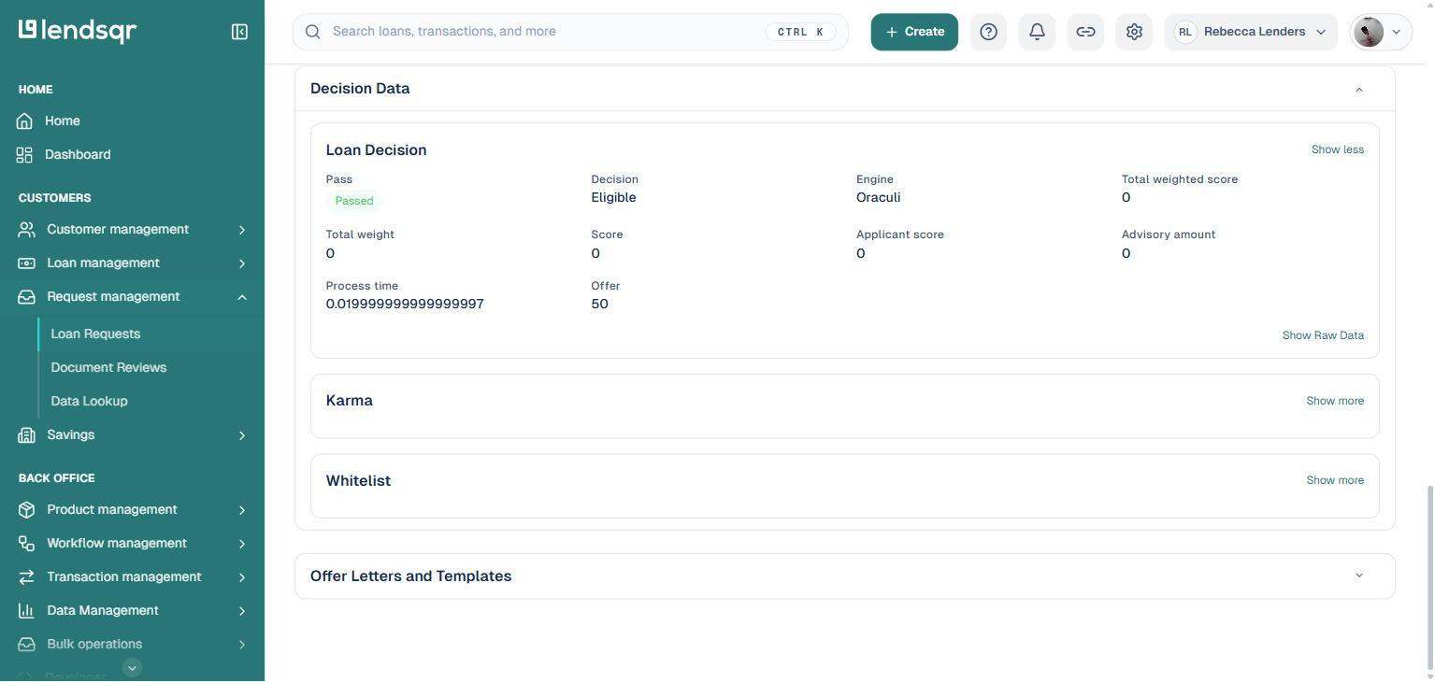Click the Workflow management icon
Image resolution: width=1435 pixels, height=682 pixels.
[27, 544]
